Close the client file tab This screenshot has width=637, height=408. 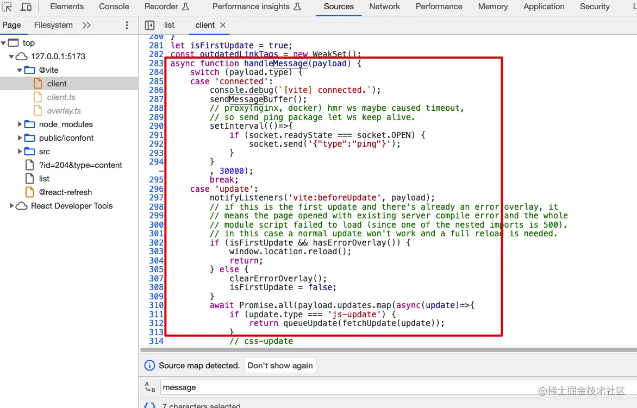[223, 25]
